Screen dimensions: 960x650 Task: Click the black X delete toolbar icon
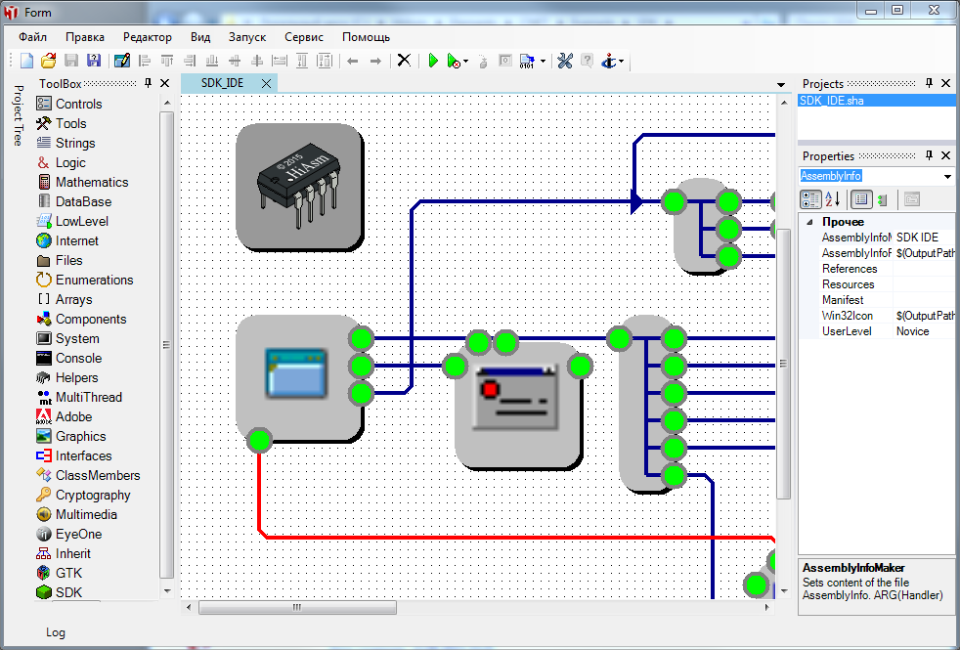point(404,61)
